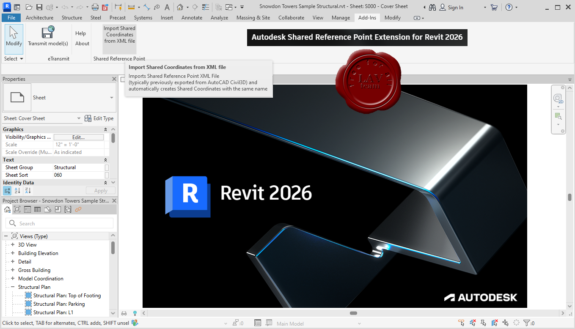Toggle the Sheet Sort property checkbox
Image resolution: width=575 pixels, height=329 pixels.
(x=107, y=175)
